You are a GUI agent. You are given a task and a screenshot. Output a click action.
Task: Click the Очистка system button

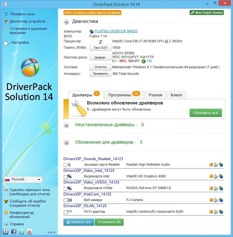100,67
